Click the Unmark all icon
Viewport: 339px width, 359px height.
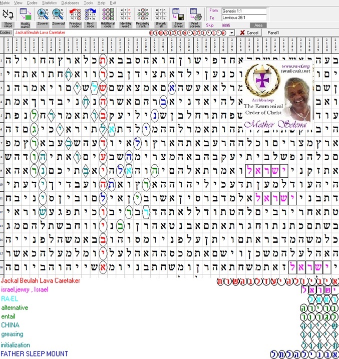click(160, 18)
